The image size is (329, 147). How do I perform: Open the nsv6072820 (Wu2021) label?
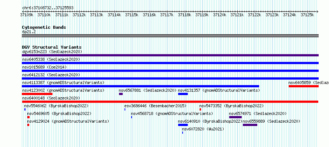pyautogui.click(x=203, y=129)
